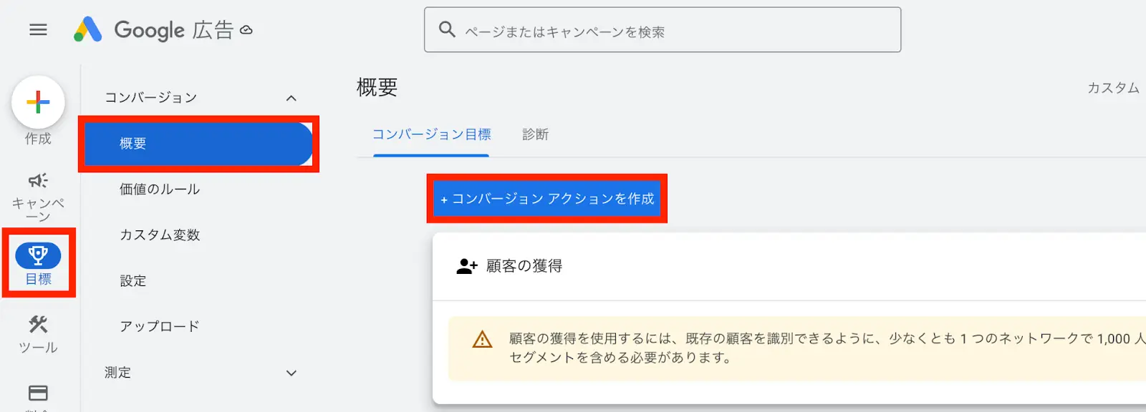Click the cloud icon next to 広告
Viewport: 1146px width, 412px height.
pos(246,30)
